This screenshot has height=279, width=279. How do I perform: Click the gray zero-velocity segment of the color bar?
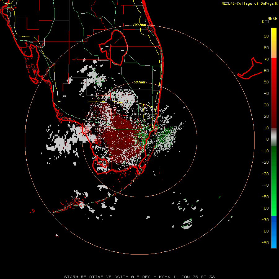(x=274, y=137)
